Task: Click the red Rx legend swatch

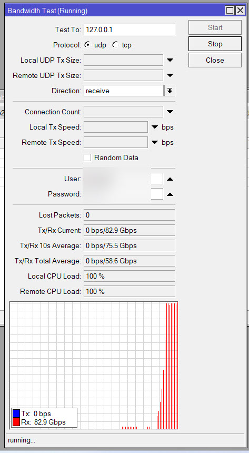Action: [16, 422]
